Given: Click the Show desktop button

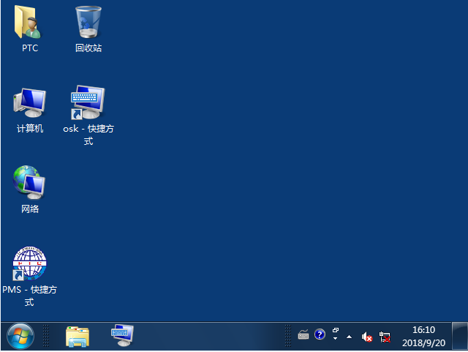Looking at the screenshot, I should [460, 336].
